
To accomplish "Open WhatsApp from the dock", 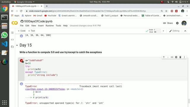I will pos(4,35).
